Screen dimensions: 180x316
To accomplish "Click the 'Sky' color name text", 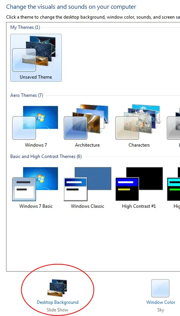I will [161, 310].
